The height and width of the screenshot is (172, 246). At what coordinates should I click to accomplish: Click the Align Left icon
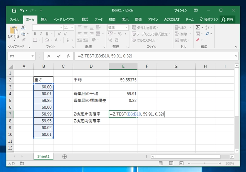pyautogui.click(x=80, y=34)
